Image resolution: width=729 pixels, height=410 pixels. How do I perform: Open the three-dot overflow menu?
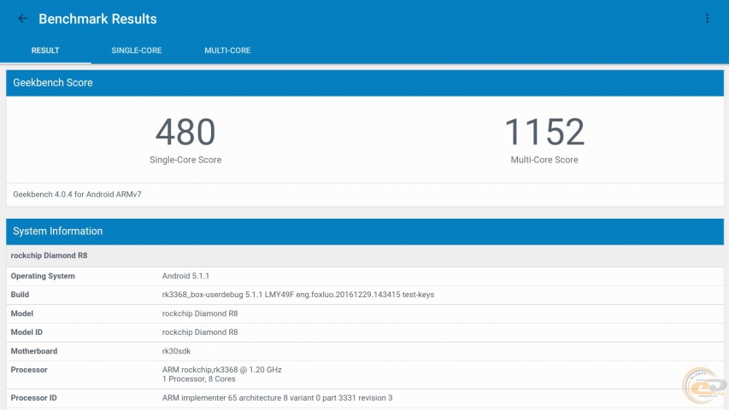tap(707, 19)
